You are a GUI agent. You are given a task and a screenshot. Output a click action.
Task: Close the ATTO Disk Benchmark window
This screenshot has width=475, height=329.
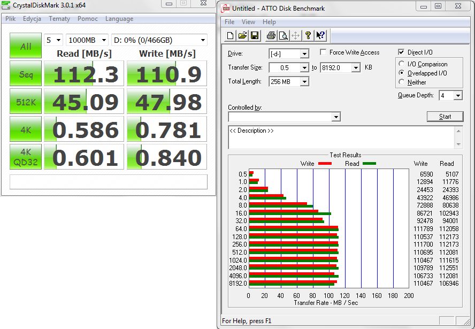coord(458,6)
